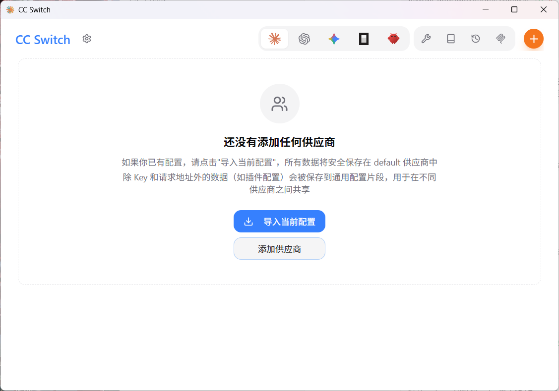Switch to the OpenAI Codex app tab
559x391 pixels.
point(304,39)
